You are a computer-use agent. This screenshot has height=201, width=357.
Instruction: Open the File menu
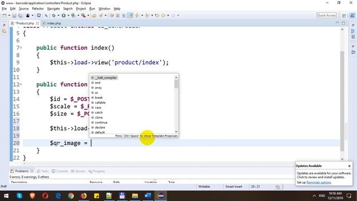[x=4, y=9]
